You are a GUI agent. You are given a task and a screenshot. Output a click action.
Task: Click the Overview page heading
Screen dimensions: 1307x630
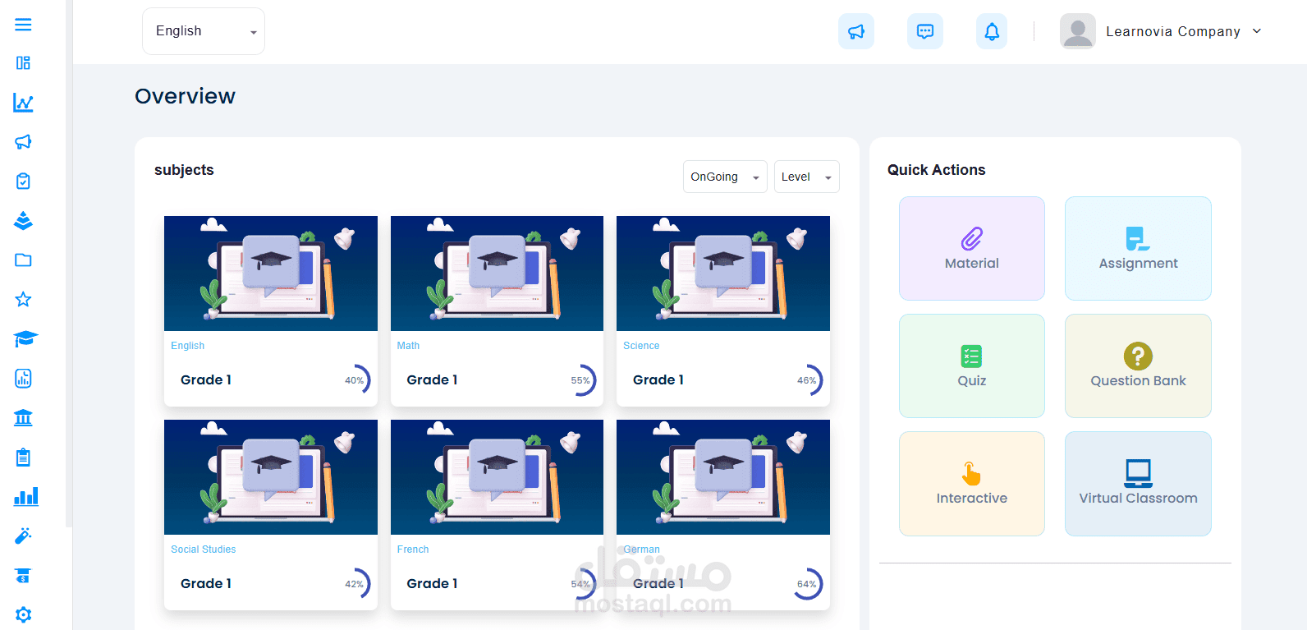[185, 96]
